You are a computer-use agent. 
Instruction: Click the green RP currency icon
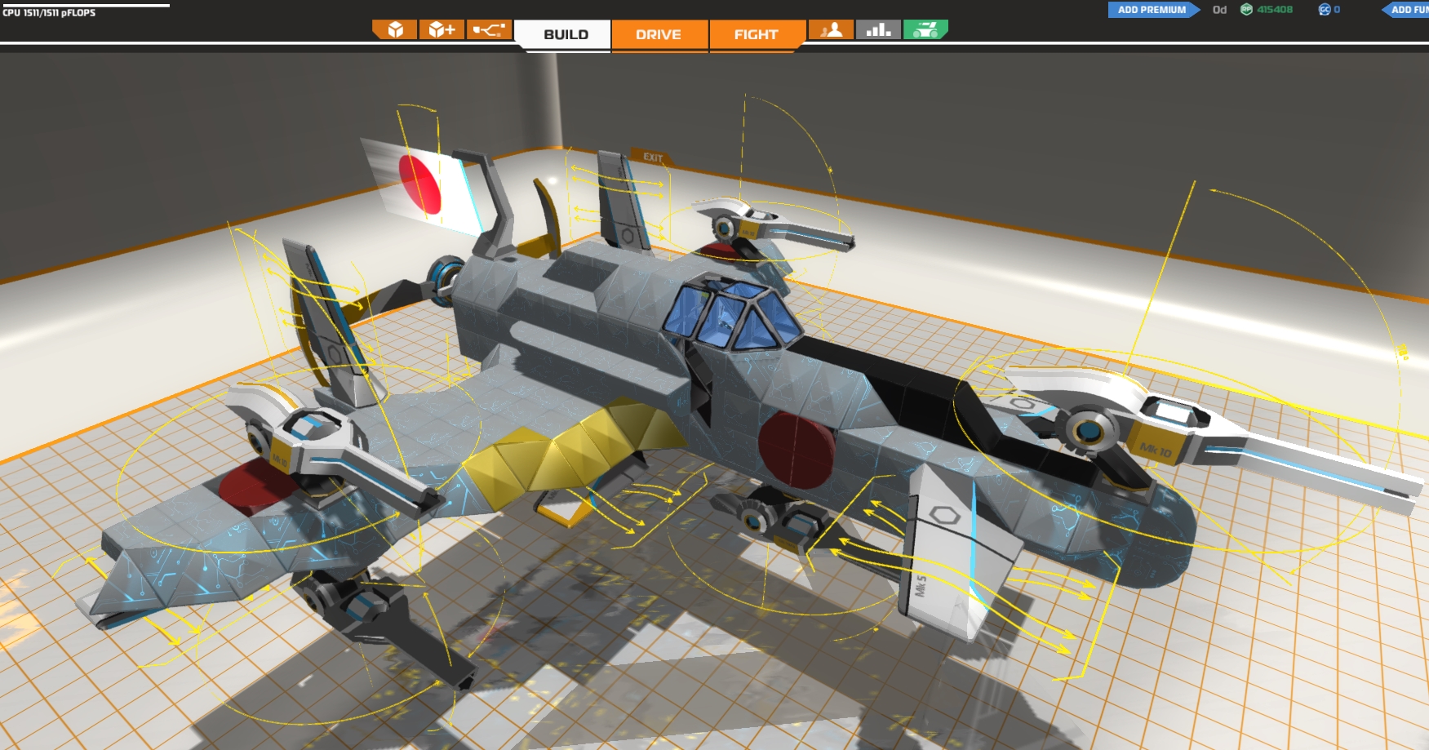click(x=1246, y=10)
